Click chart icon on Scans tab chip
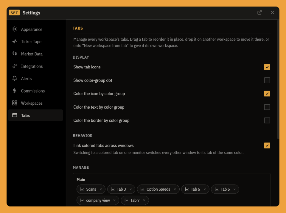This screenshot has width=286, height=213. 82,189
